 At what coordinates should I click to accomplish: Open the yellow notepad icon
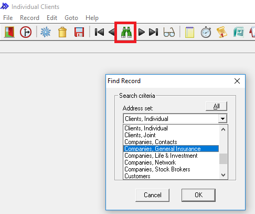click(x=189, y=32)
